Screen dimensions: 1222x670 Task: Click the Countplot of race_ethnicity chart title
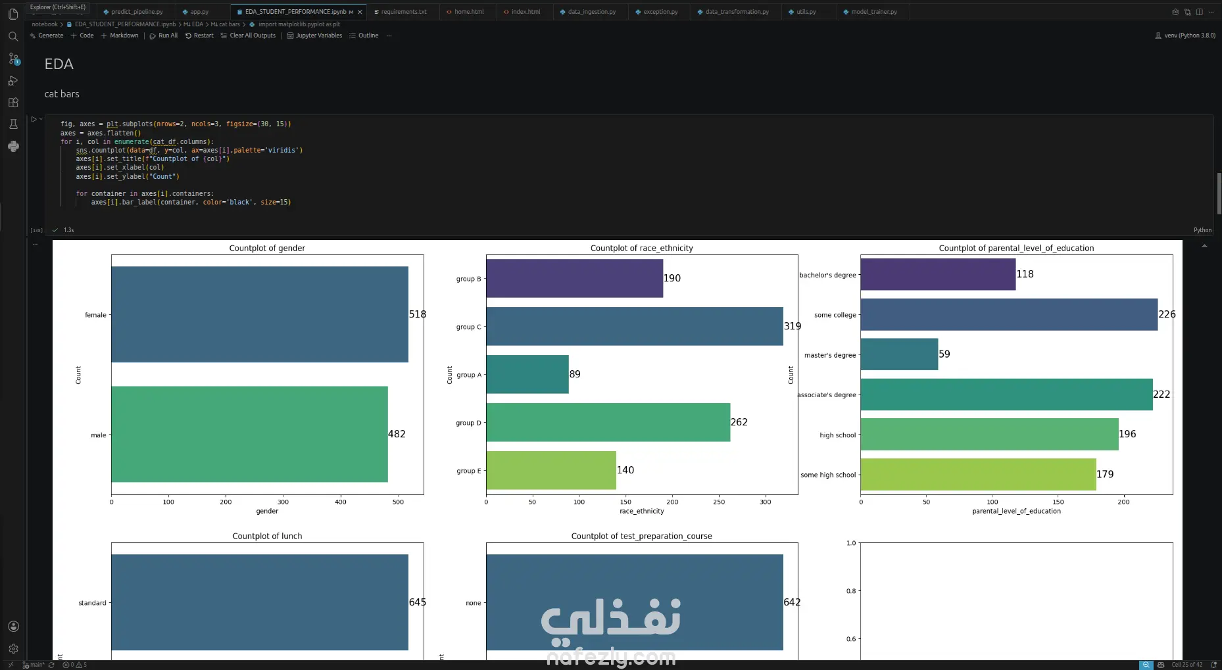click(x=641, y=248)
